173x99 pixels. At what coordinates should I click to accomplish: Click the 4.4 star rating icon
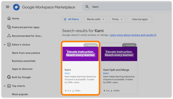point(66,91)
